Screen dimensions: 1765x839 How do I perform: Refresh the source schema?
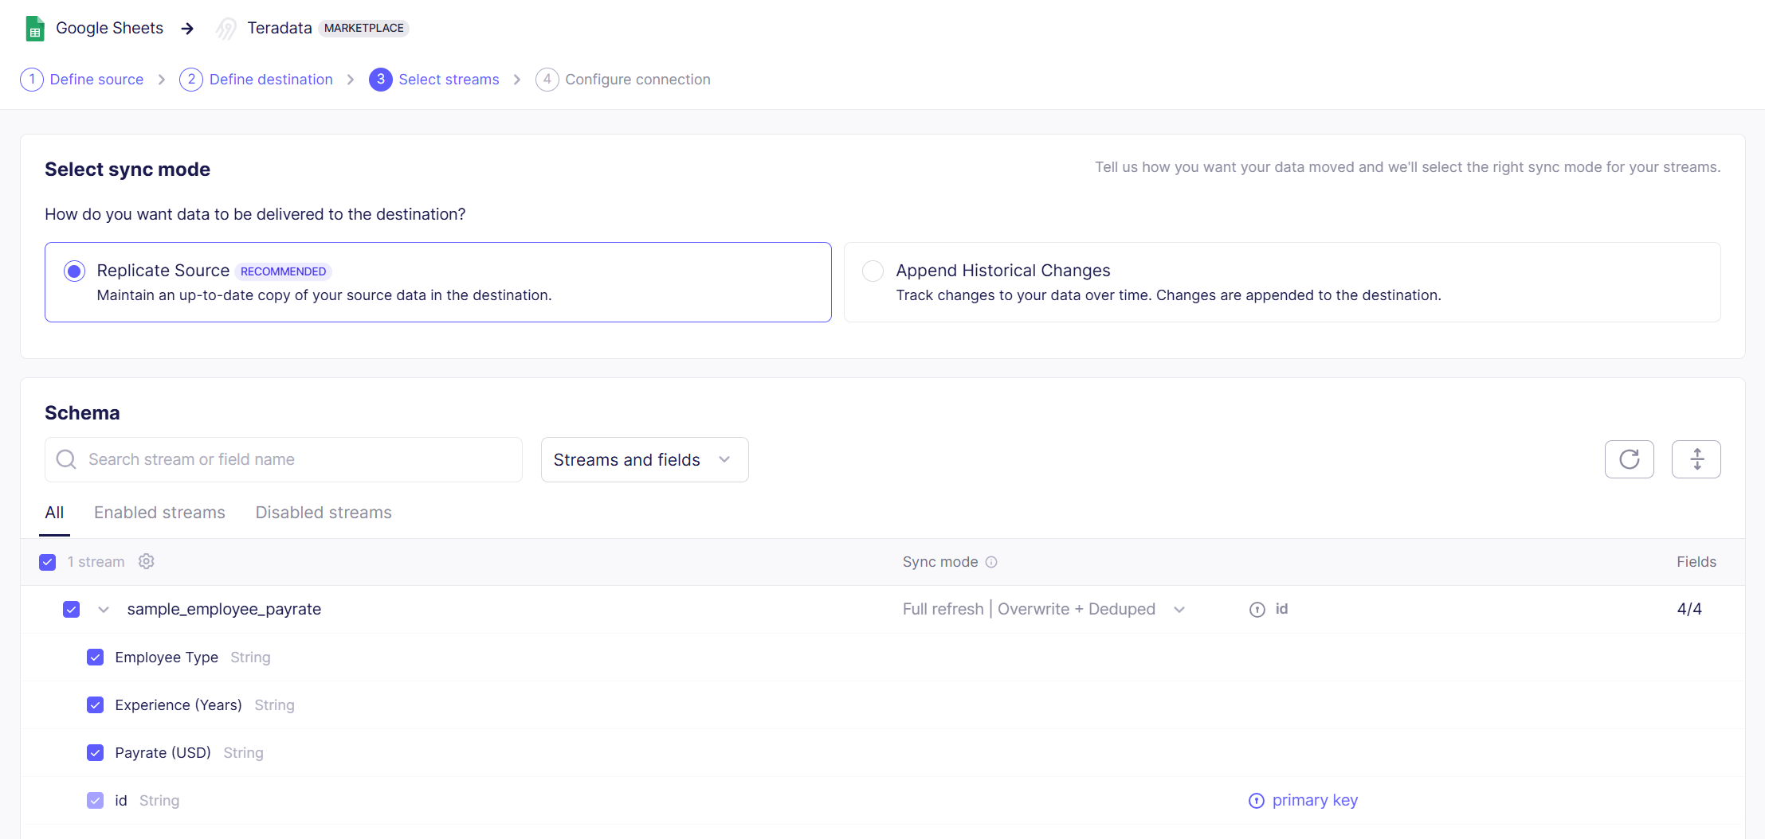coord(1629,459)
